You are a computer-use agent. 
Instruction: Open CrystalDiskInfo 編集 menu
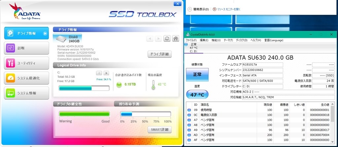click(x=204, y=40)
